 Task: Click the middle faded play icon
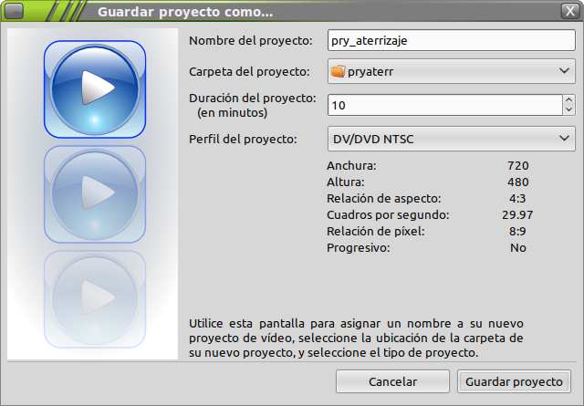95,193
